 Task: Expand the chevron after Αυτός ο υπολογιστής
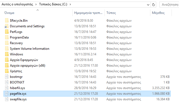(36, 5)
